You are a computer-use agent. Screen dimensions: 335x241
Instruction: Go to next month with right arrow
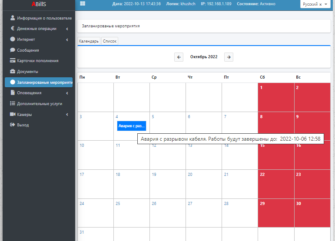[229, 57]
